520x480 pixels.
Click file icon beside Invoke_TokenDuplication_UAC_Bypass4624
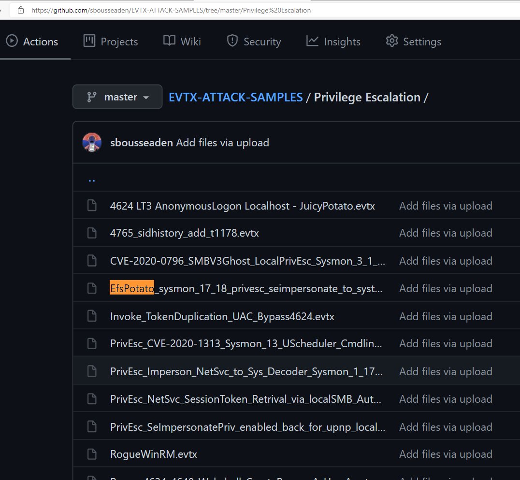point(92,316)
